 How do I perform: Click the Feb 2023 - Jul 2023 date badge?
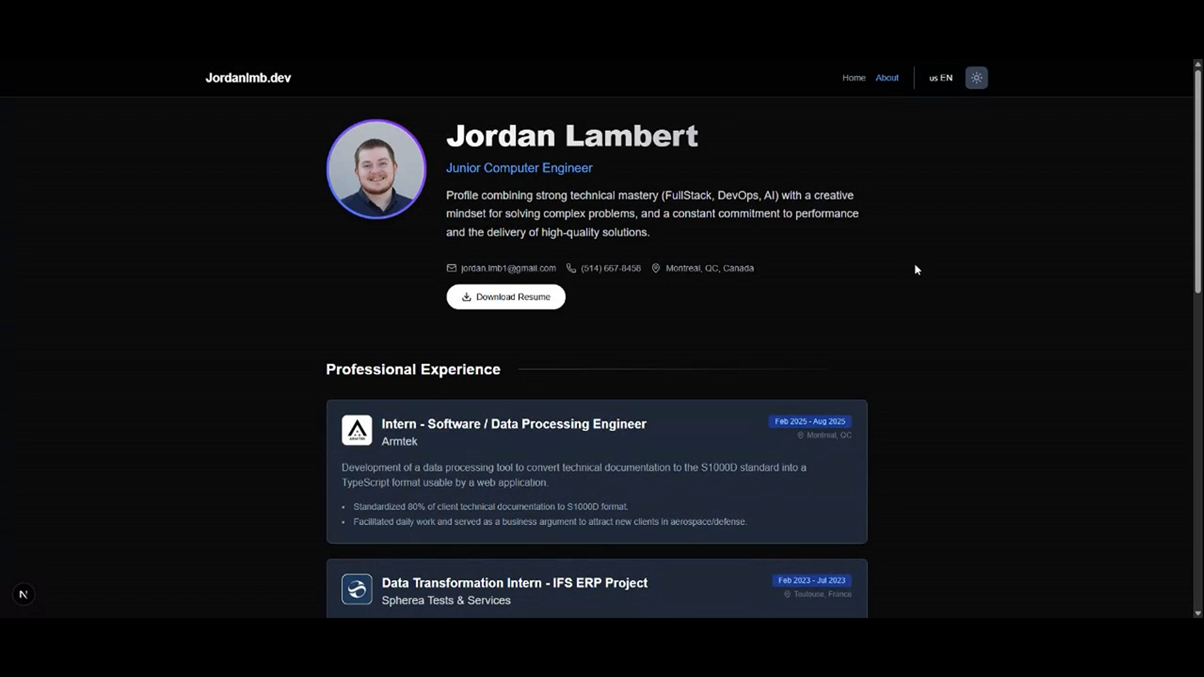point(811,580)
